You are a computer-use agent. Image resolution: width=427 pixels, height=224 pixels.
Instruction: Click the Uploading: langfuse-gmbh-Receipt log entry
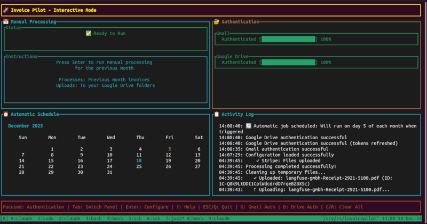[304, 190]
